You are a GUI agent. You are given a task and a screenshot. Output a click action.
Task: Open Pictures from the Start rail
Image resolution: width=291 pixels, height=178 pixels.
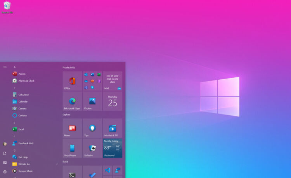point(5,163)
